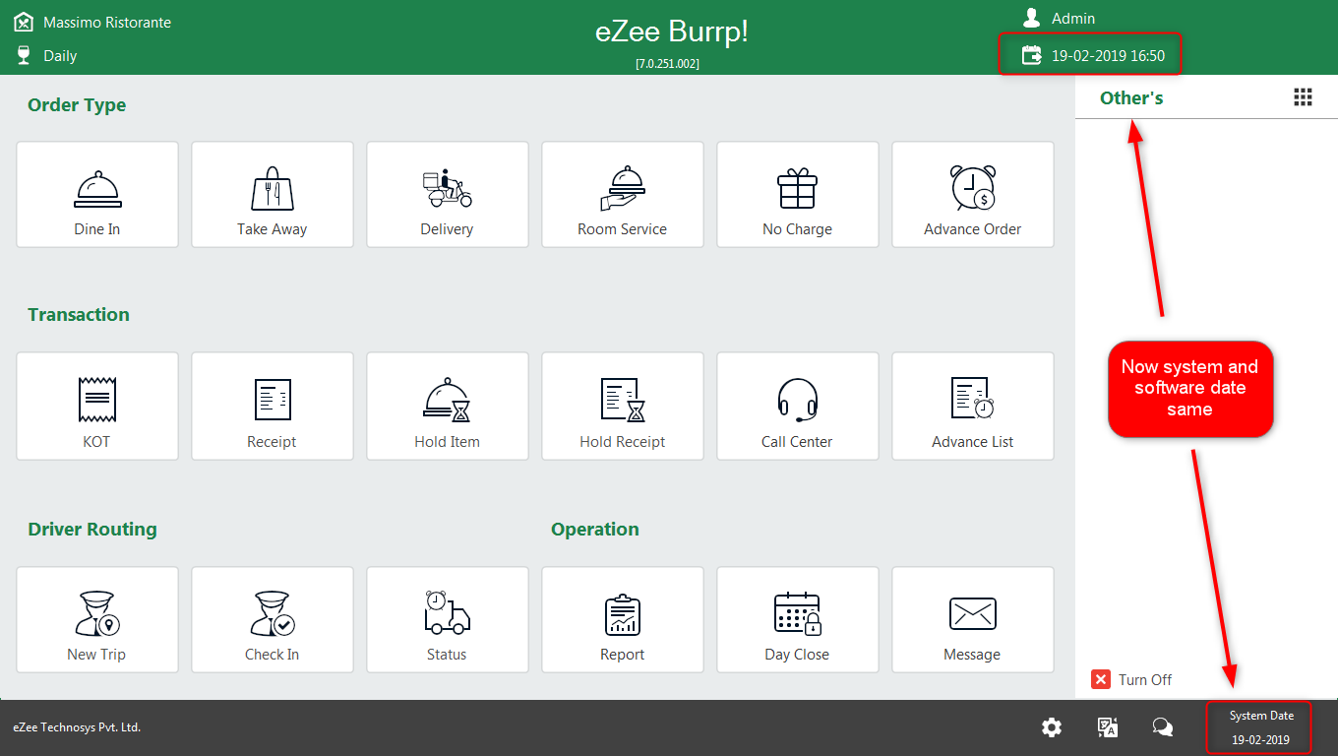Open driver Check In
The width and height of the screenshot is (1338, 756).
(x=273, y=619)
